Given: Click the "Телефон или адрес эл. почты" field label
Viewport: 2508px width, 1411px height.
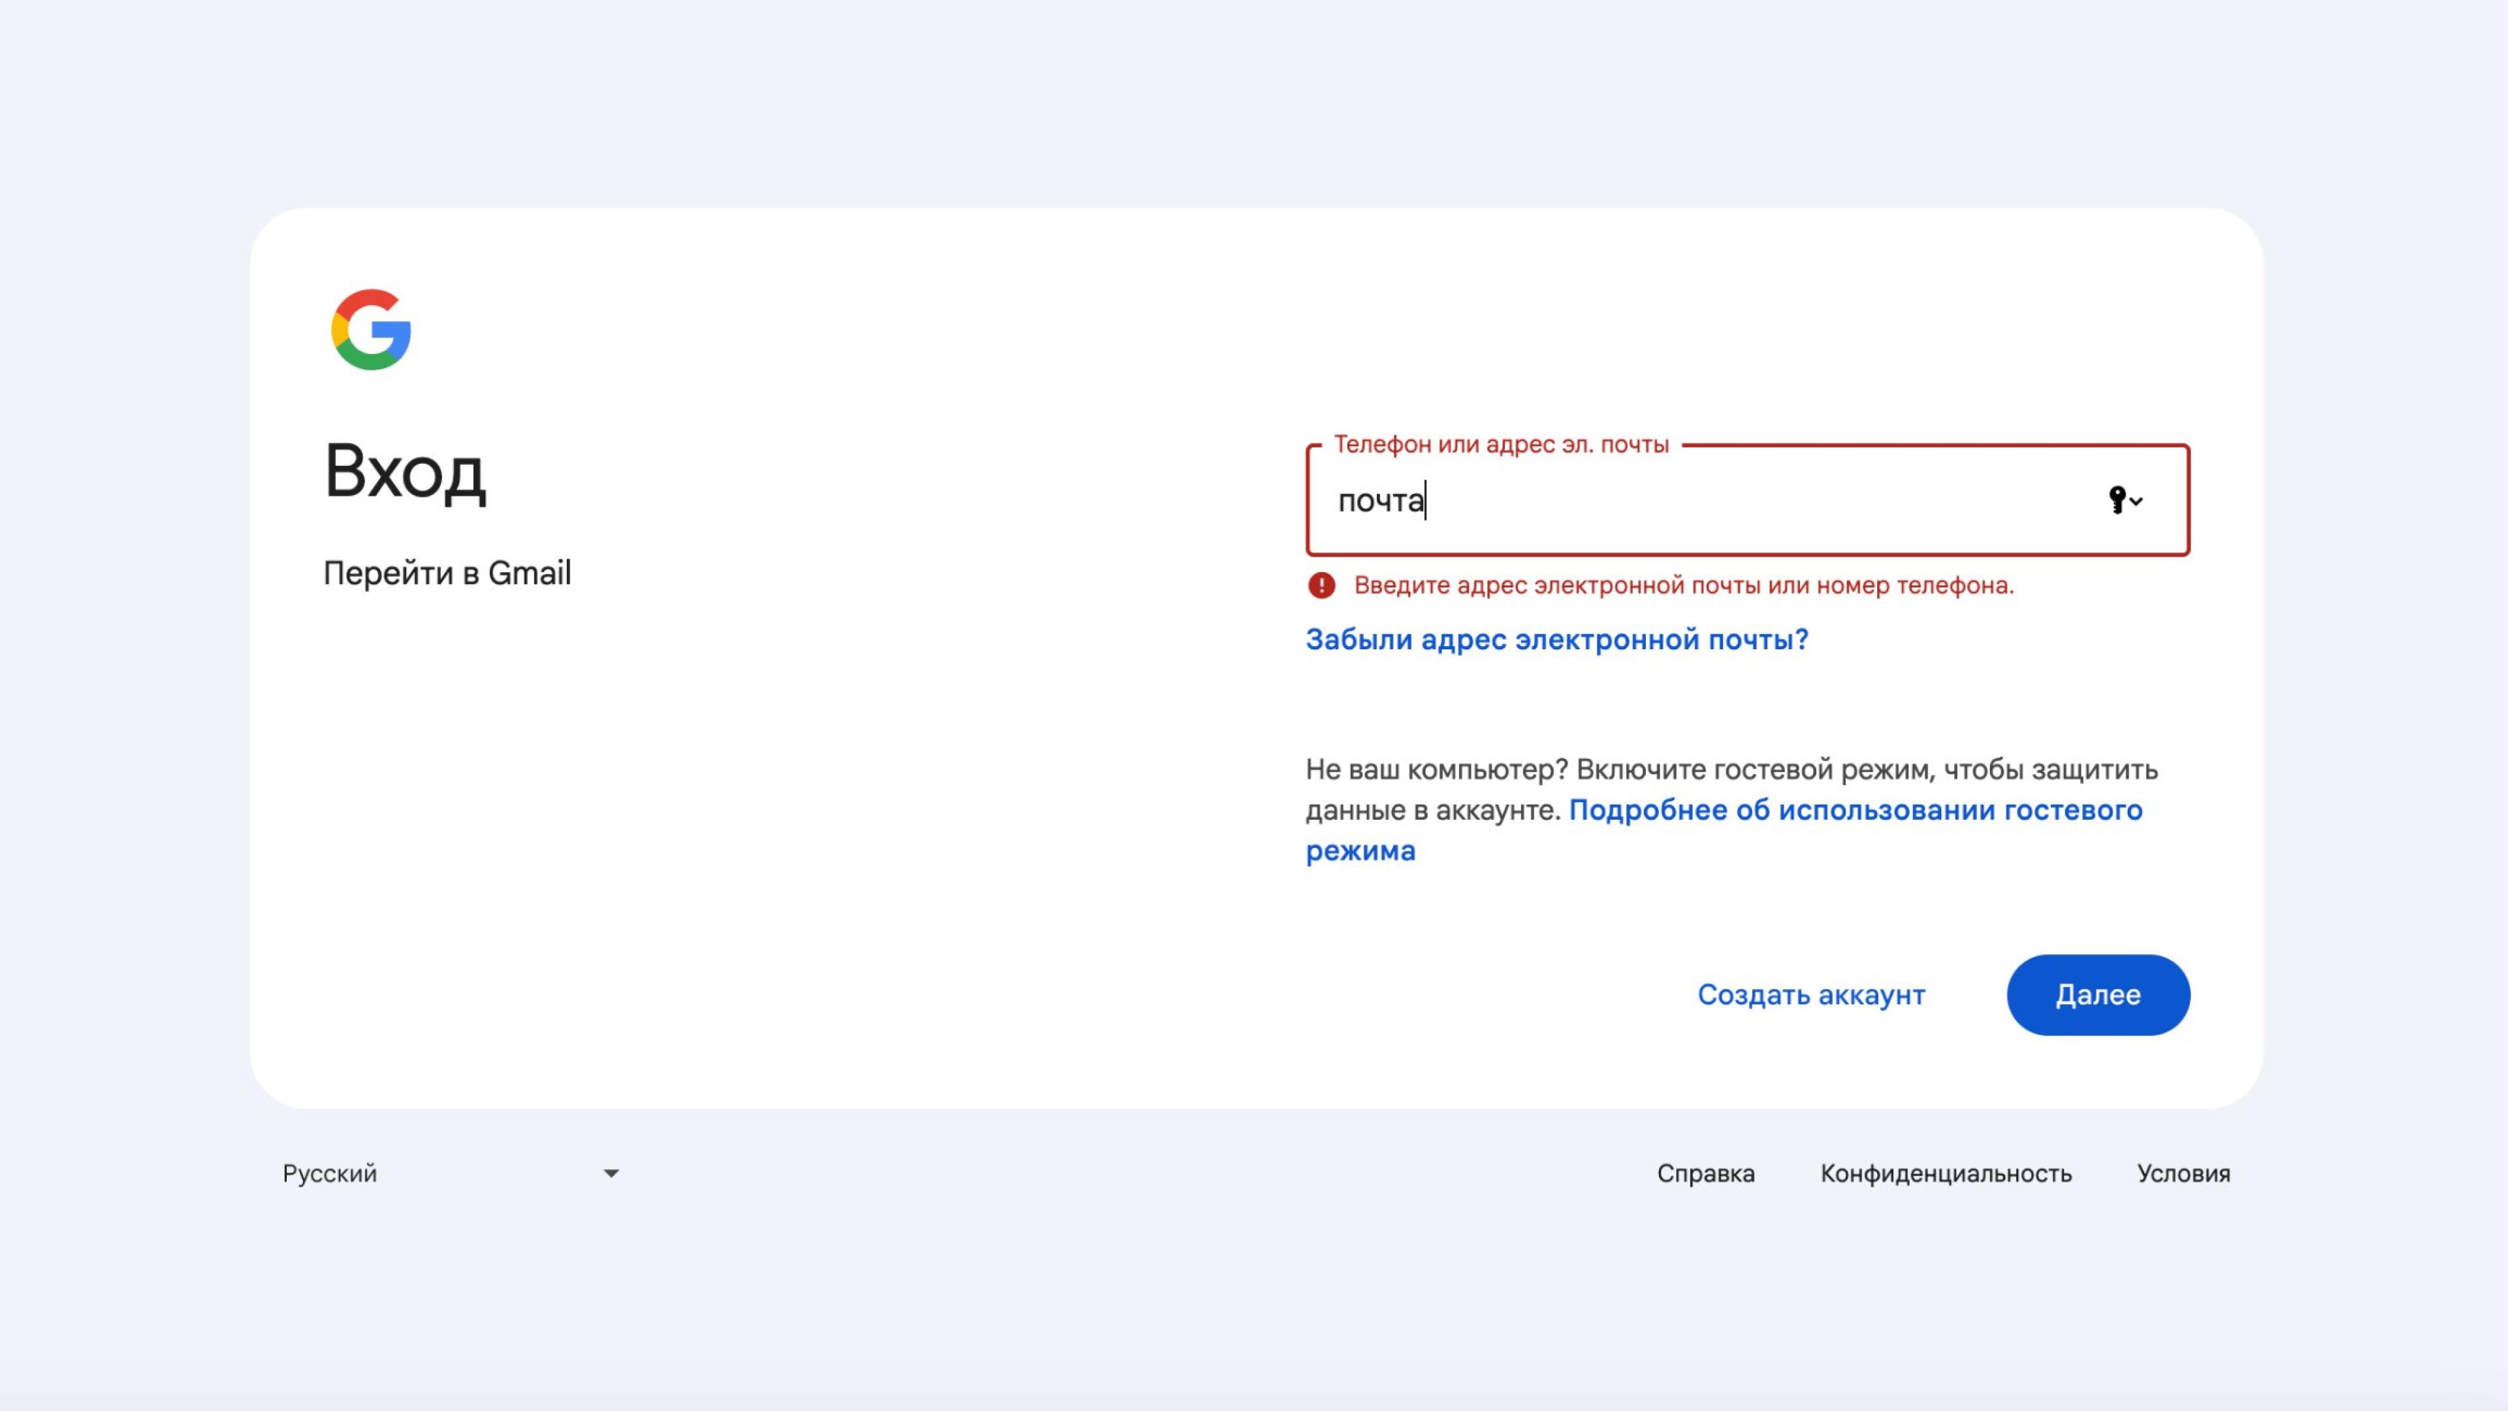Looking at the screenshot, I should click(x=1500, y=444).
